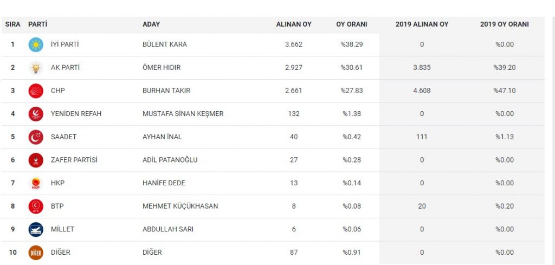Click the Yeniden Refah party logo
Viewport: 555px width, 265px height.
(x=36, y=114)
